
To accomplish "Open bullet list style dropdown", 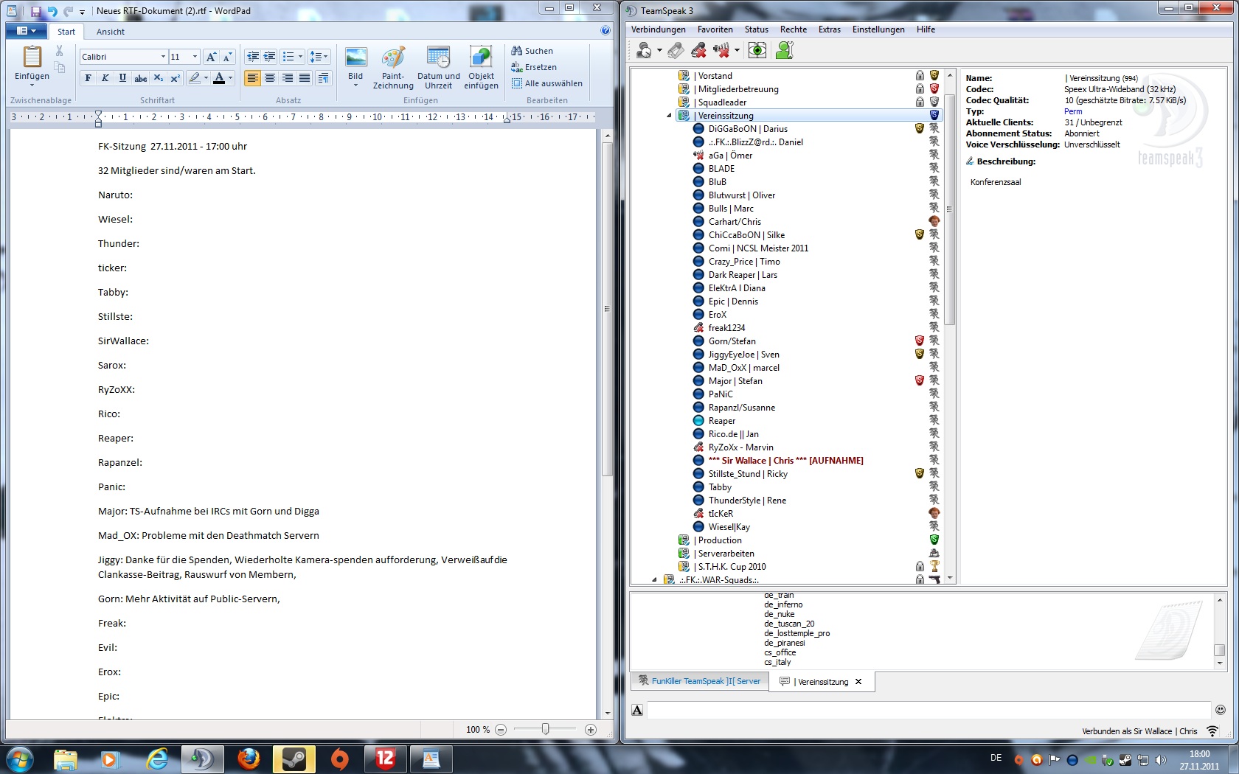I will (300, 57).
